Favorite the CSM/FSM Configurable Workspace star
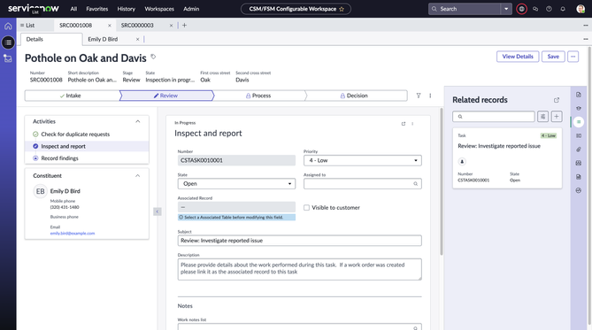Viewport: 592px width, 330px height. pos(342,9)
